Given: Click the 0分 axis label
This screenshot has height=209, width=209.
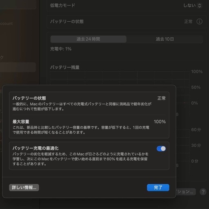Looking at the screenshot, I should (195, 161).
